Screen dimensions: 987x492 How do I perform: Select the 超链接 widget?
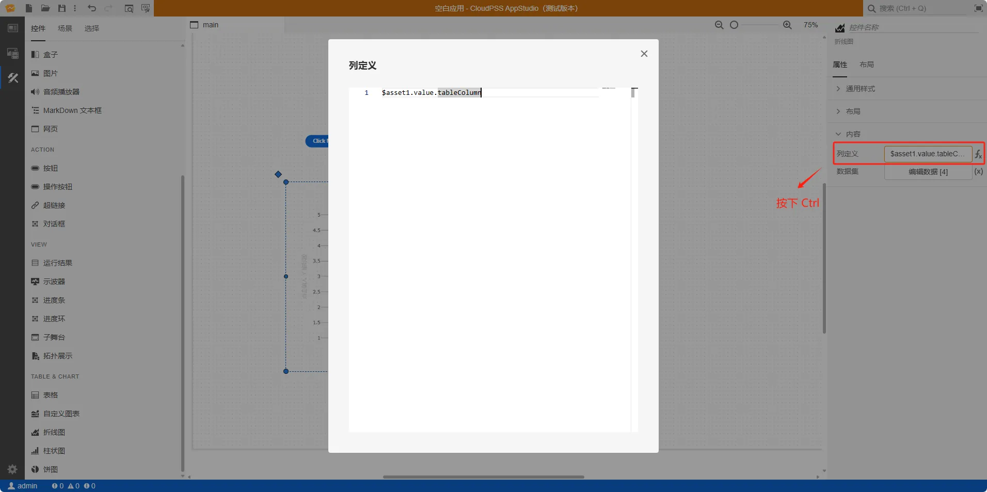click(48, 205)
